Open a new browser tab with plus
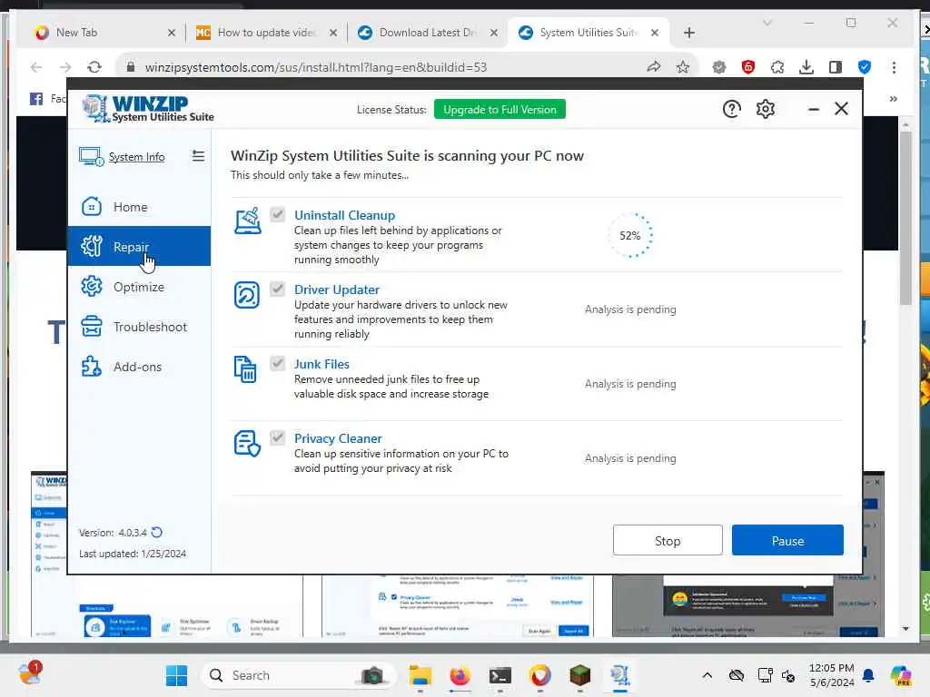 coord(688,33)
